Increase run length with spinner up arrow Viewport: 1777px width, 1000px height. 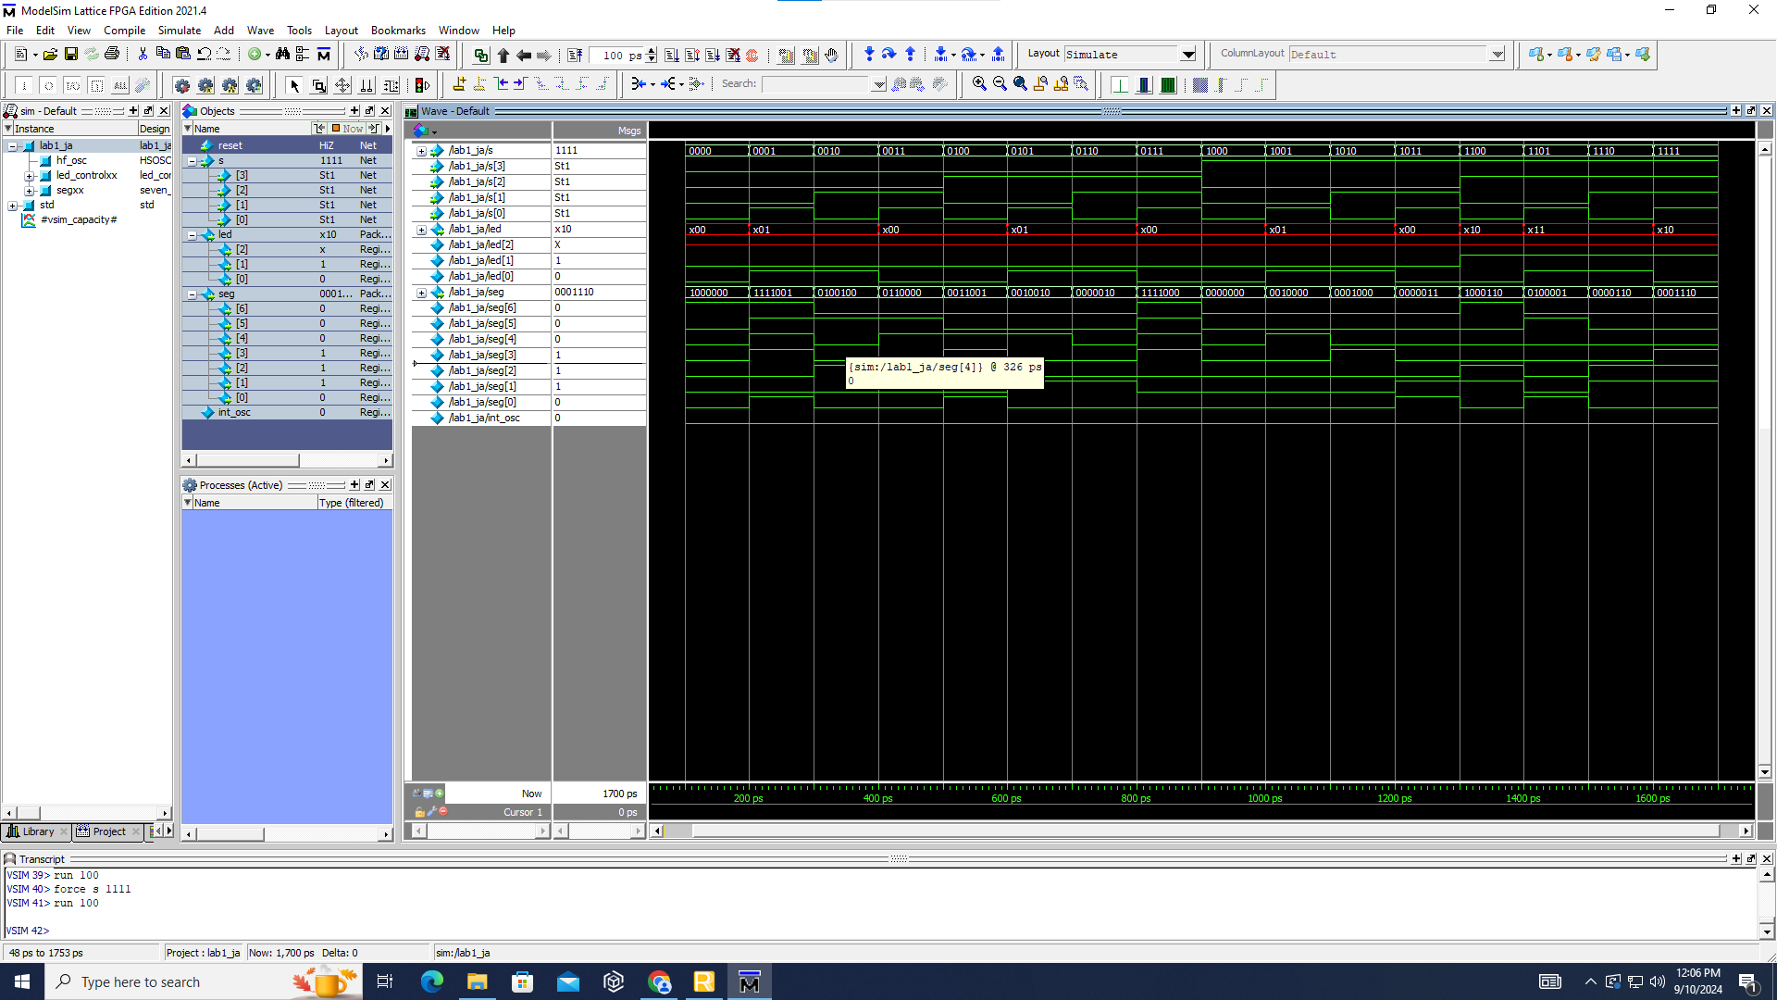pos(652,51)
